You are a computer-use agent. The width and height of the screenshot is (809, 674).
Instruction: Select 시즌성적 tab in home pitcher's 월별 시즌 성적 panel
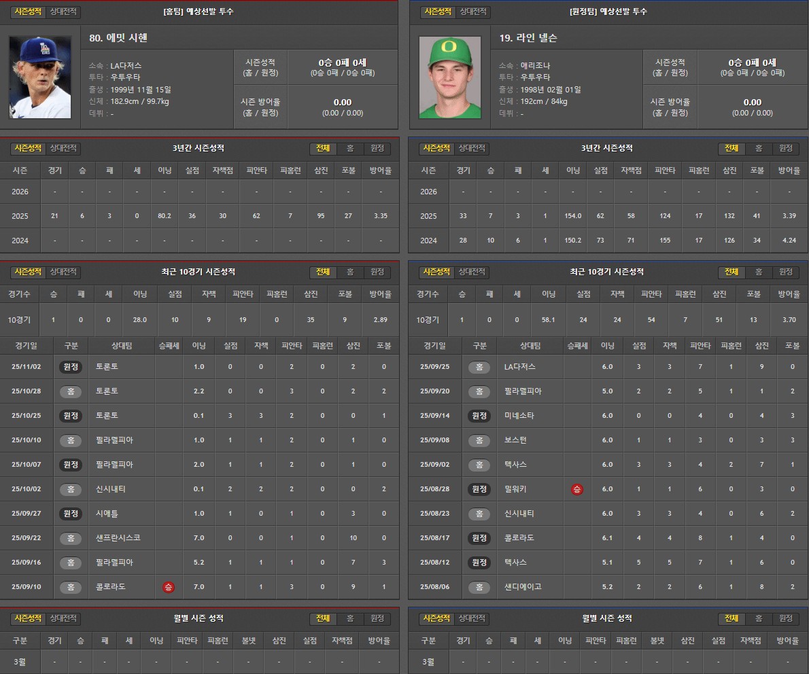coord(28,618)
